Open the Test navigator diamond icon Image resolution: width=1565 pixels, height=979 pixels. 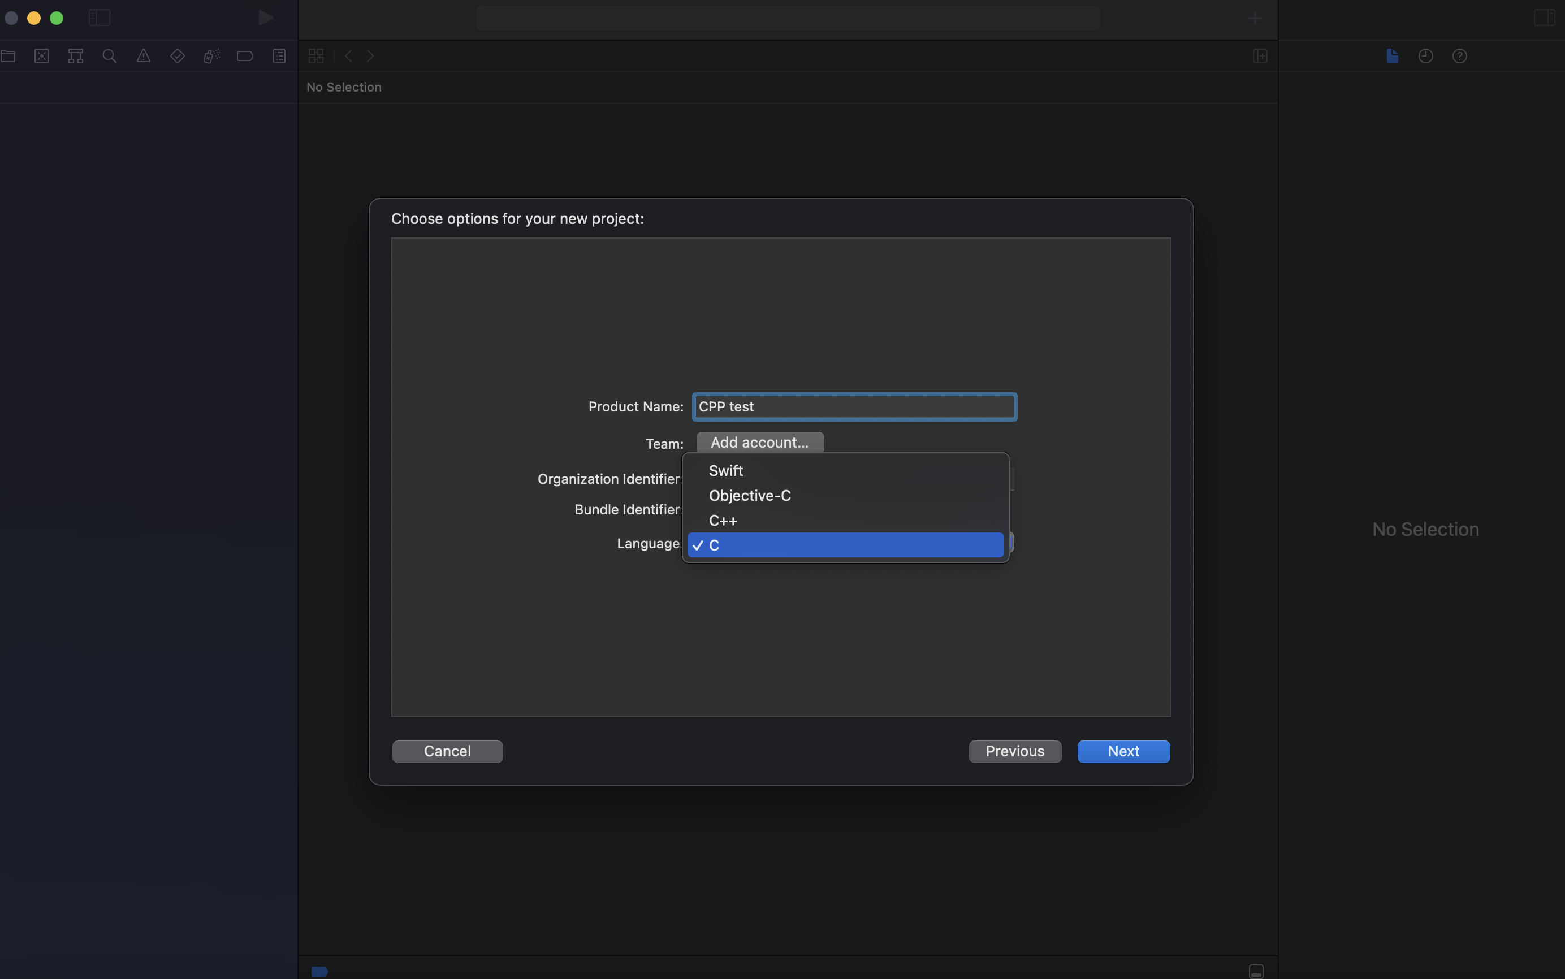[x=177, y=57]
